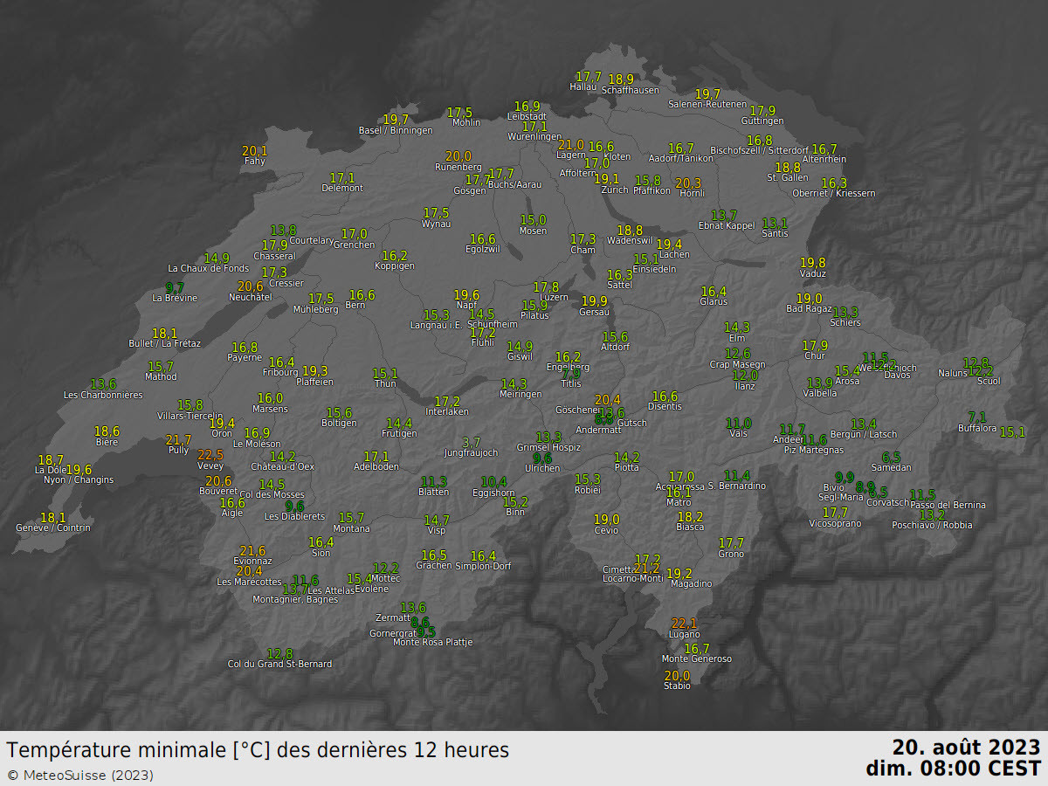The height and width of the screenshot is (786, 1048).
Task: Click the Monte Rosa Plattje station label
Action: pyautogui.click(x=432, y=643)
